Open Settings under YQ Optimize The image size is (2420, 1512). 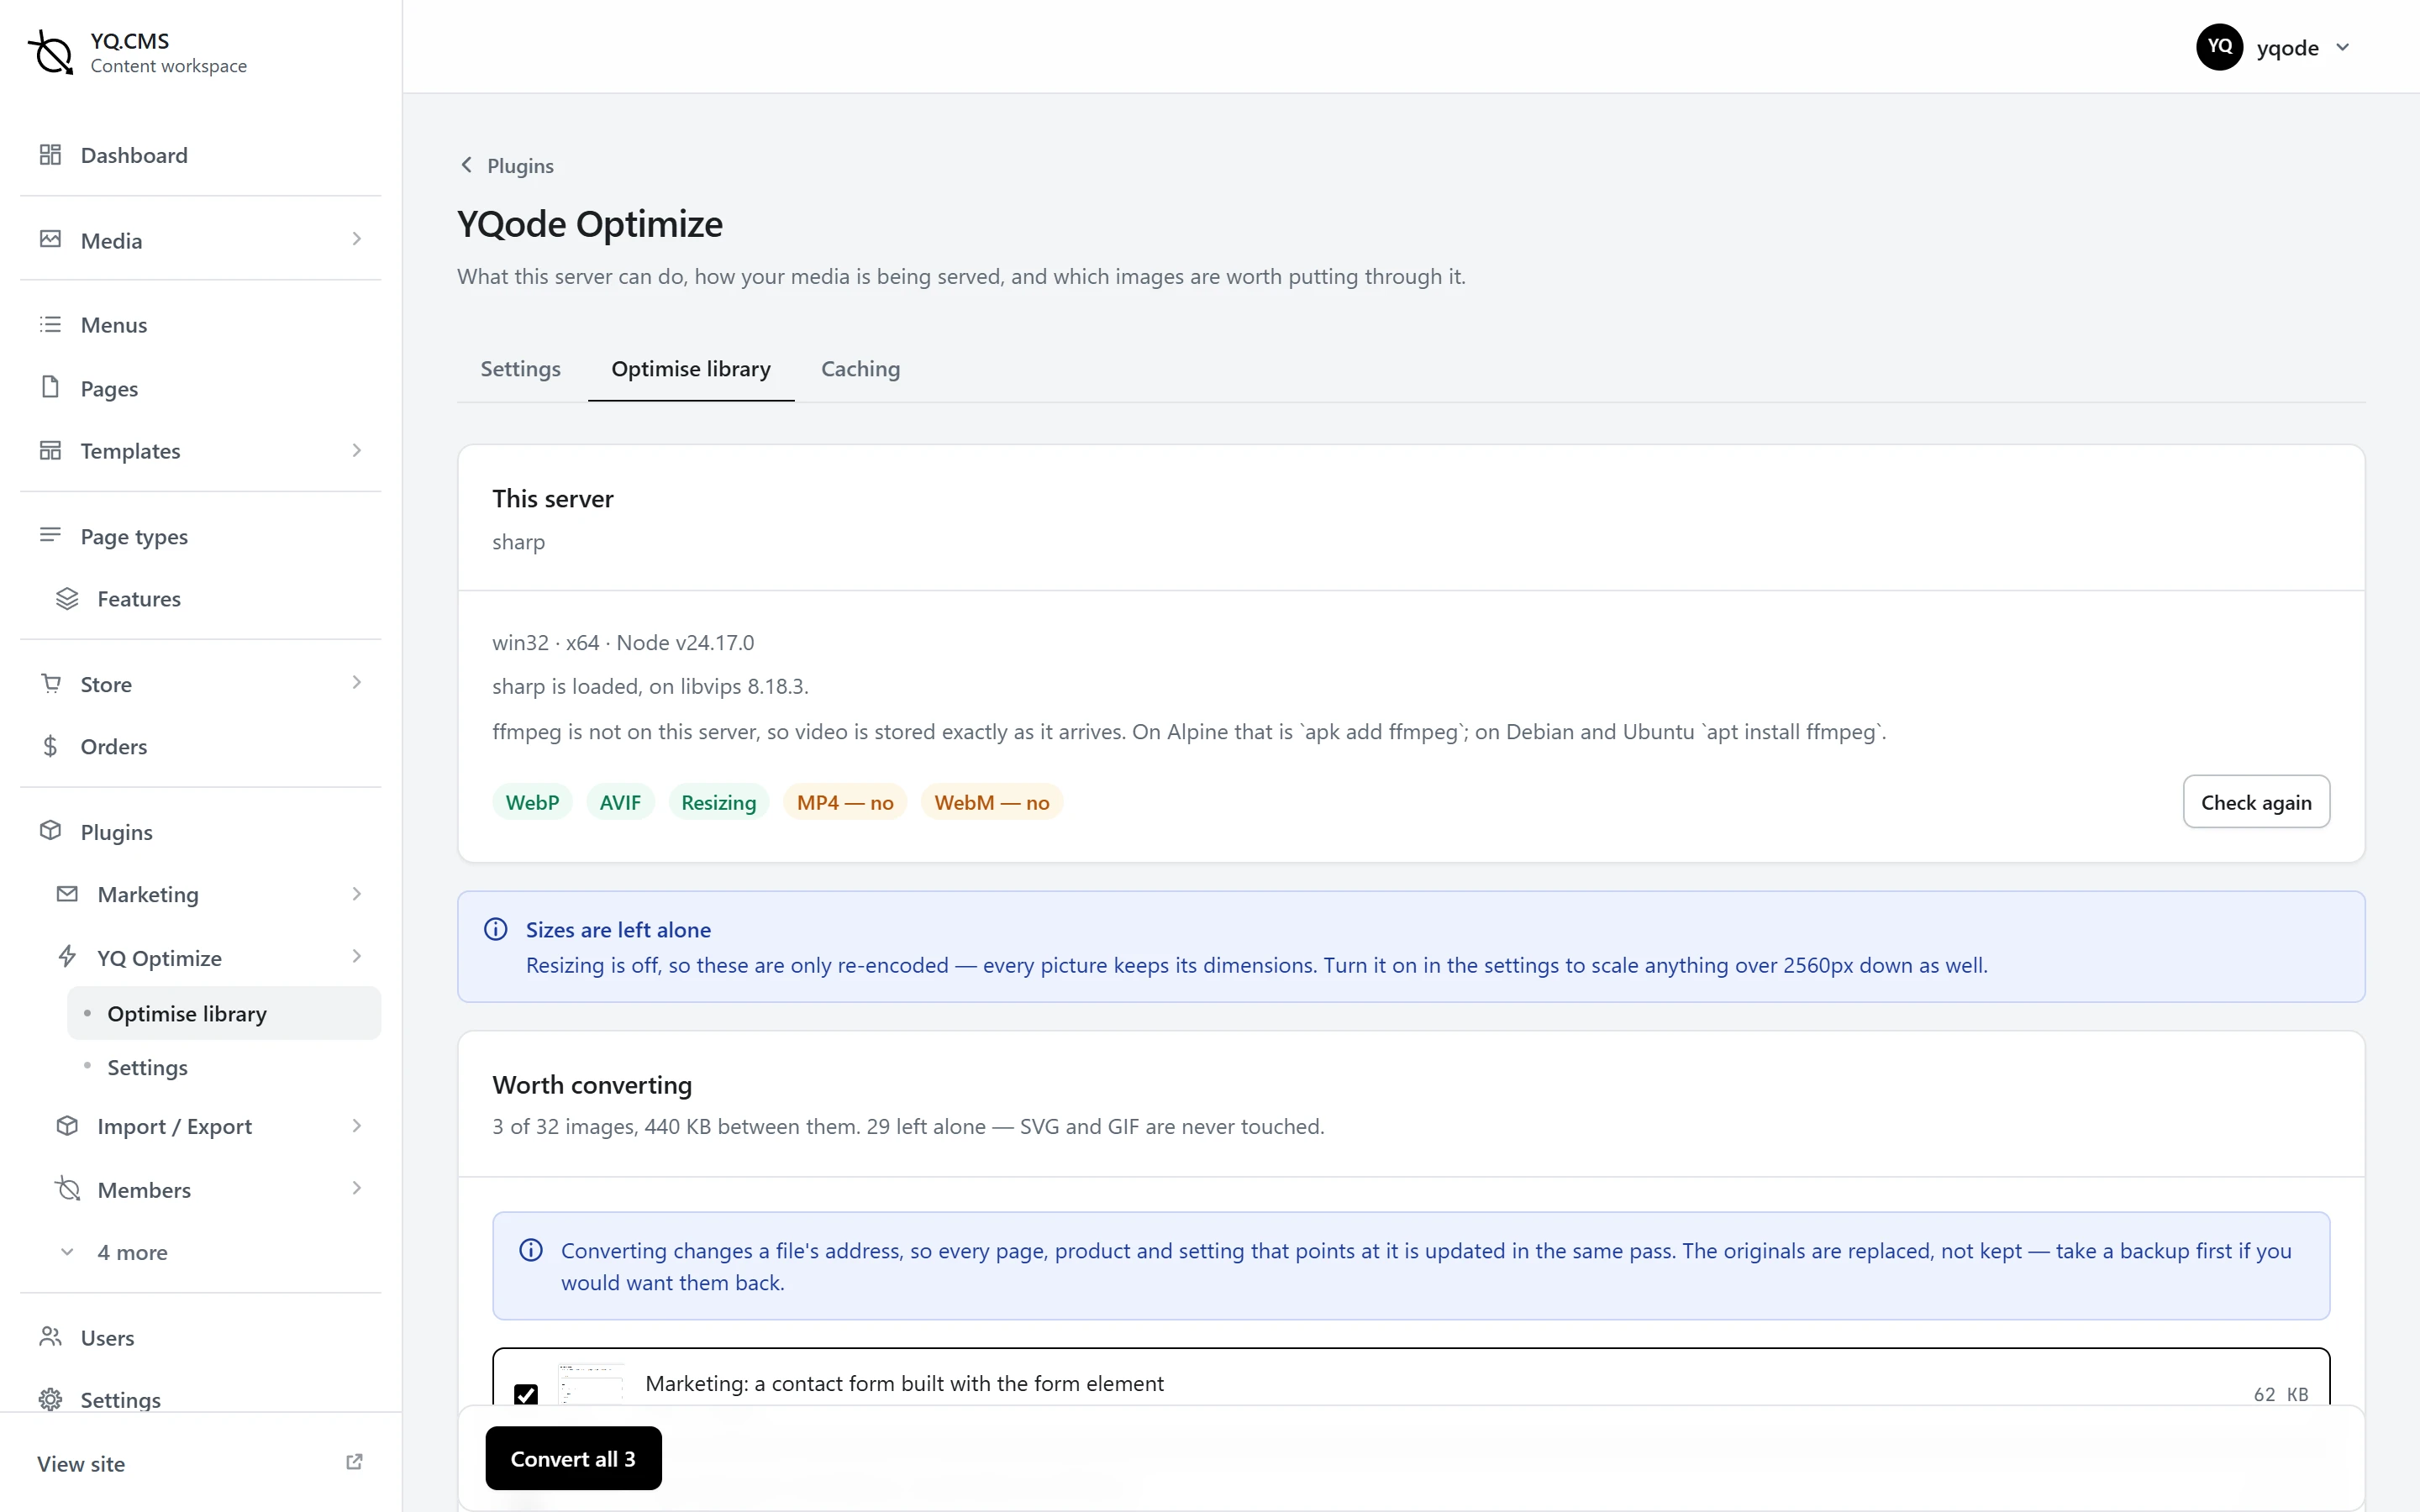[224, 1067]
